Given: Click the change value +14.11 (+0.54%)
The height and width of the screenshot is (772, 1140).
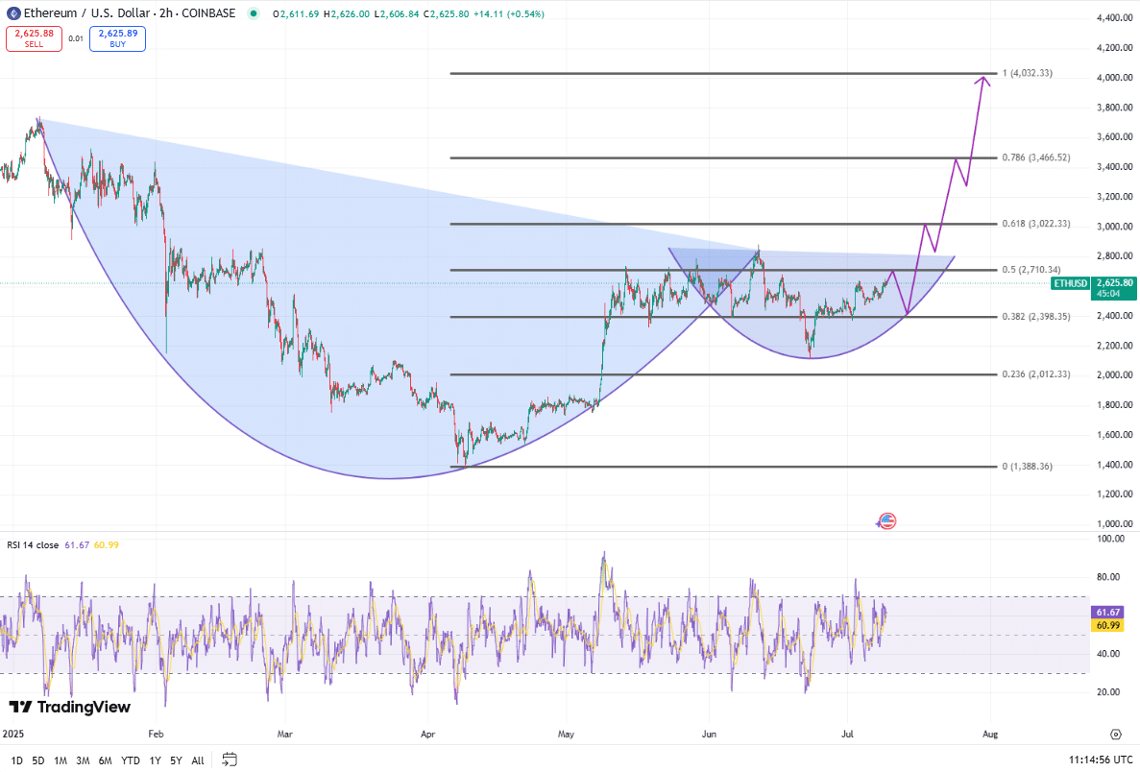Looking at the screenshot, I should point(508,13).
